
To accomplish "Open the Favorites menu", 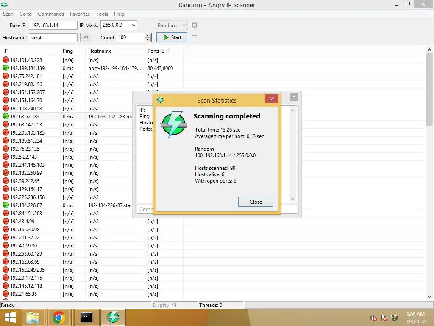I will point(80,14).
